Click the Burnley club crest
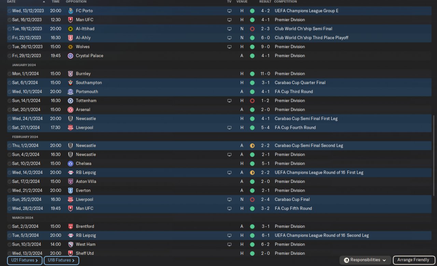The width and height of the screenshot is (437, 266). tap(70, 74)
